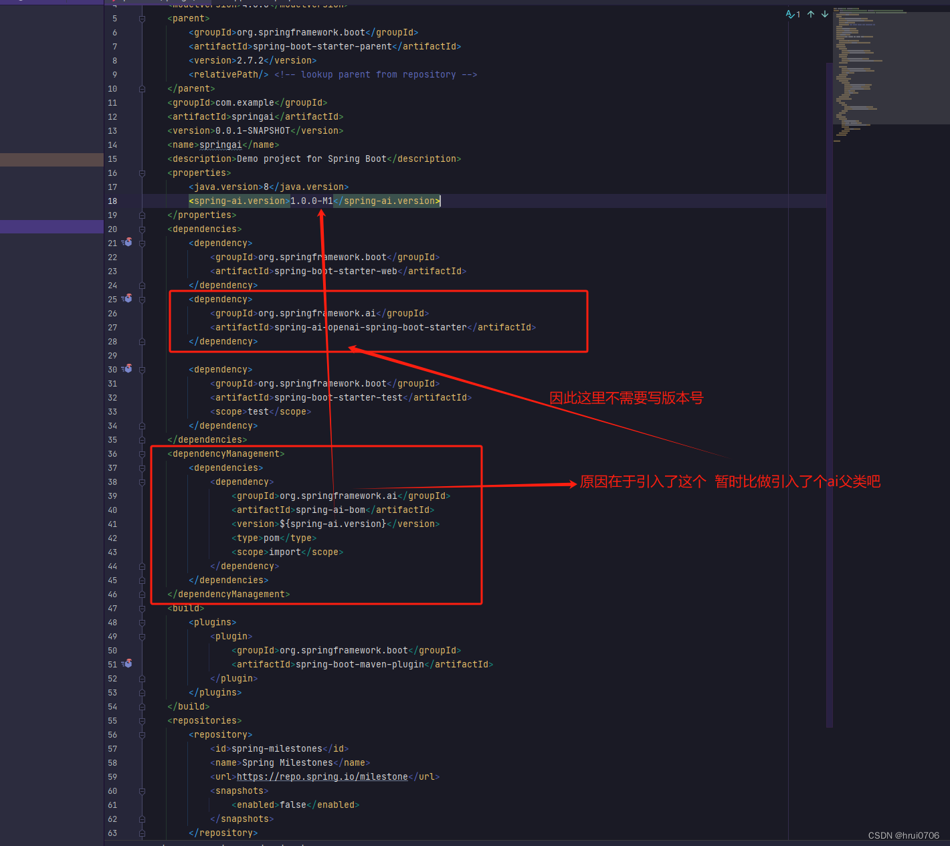Go to next highlighted error arrow

click(x=825, y=14)
